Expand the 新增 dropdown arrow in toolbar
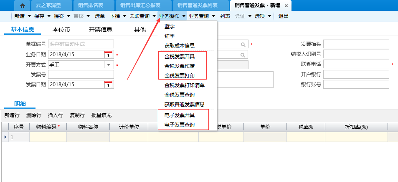This screenshot has height=182, width=398. 29,16
